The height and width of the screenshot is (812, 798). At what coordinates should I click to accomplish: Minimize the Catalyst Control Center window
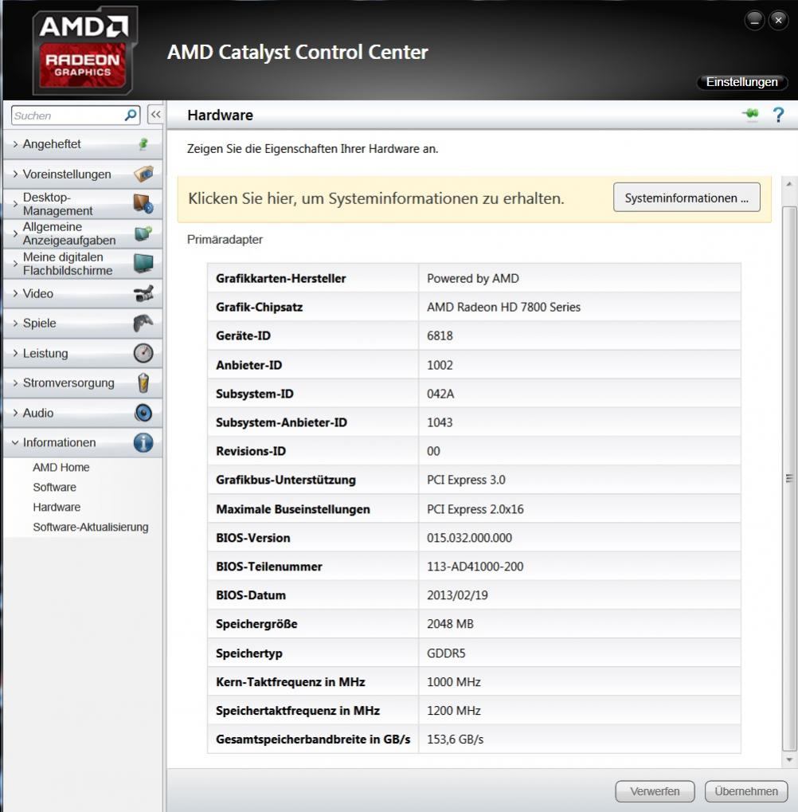tap(754, 20)
